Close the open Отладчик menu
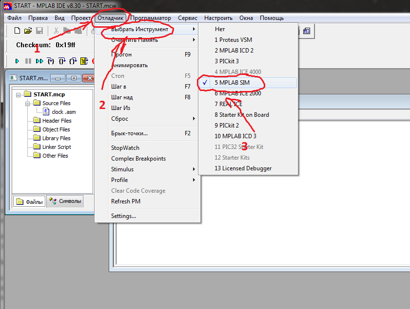Image resolution: width=410 pixels, height=309 pixels. [x=110, y=18]
